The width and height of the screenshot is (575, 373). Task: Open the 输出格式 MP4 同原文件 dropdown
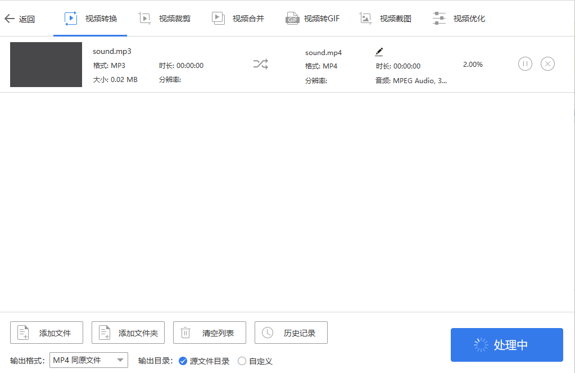(89, 360)
